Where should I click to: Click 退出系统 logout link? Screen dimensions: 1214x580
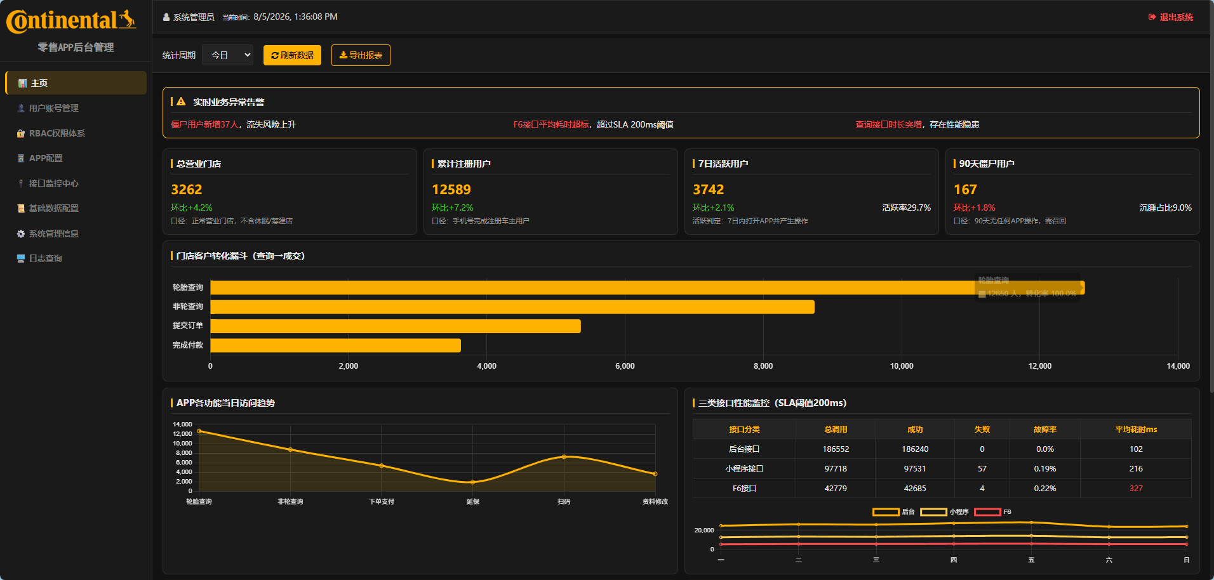click(x=1171, y=17)
